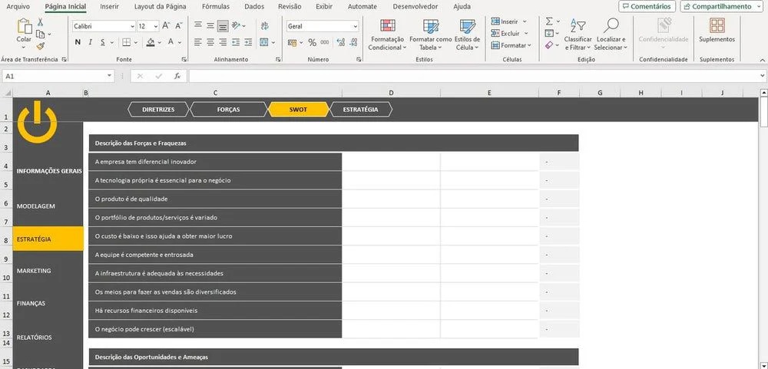Open MARKETING in the sidebar

pos(34,271)
